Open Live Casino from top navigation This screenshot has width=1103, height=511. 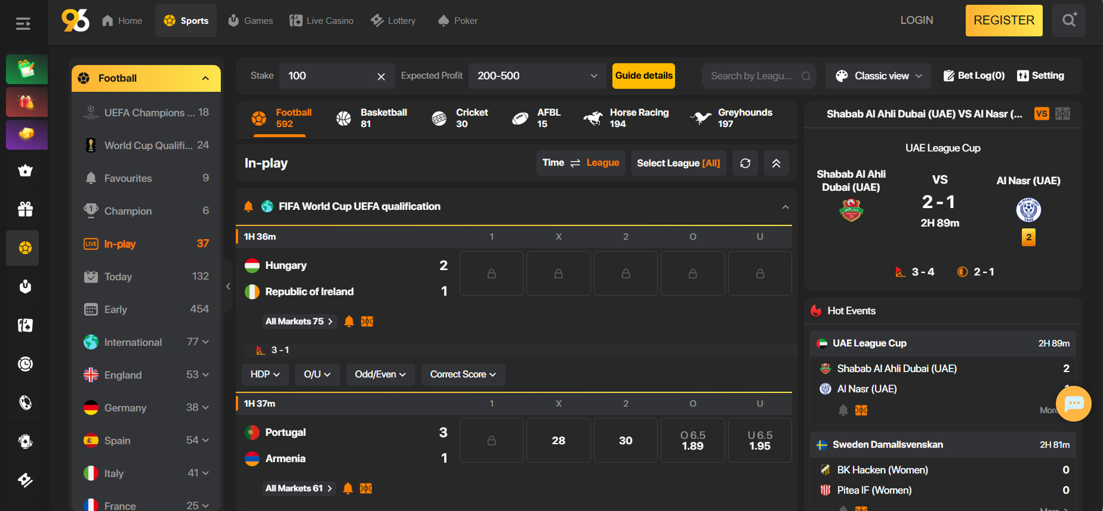pyautogui.click(x=322, y=21)
